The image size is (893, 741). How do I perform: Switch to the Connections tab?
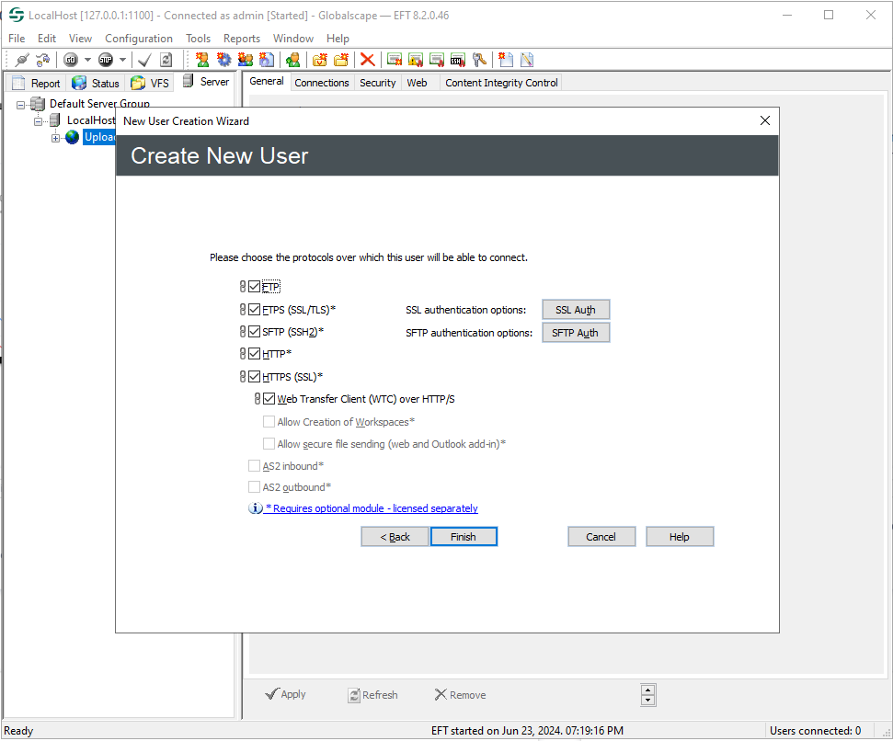click(x=322, y=83)
